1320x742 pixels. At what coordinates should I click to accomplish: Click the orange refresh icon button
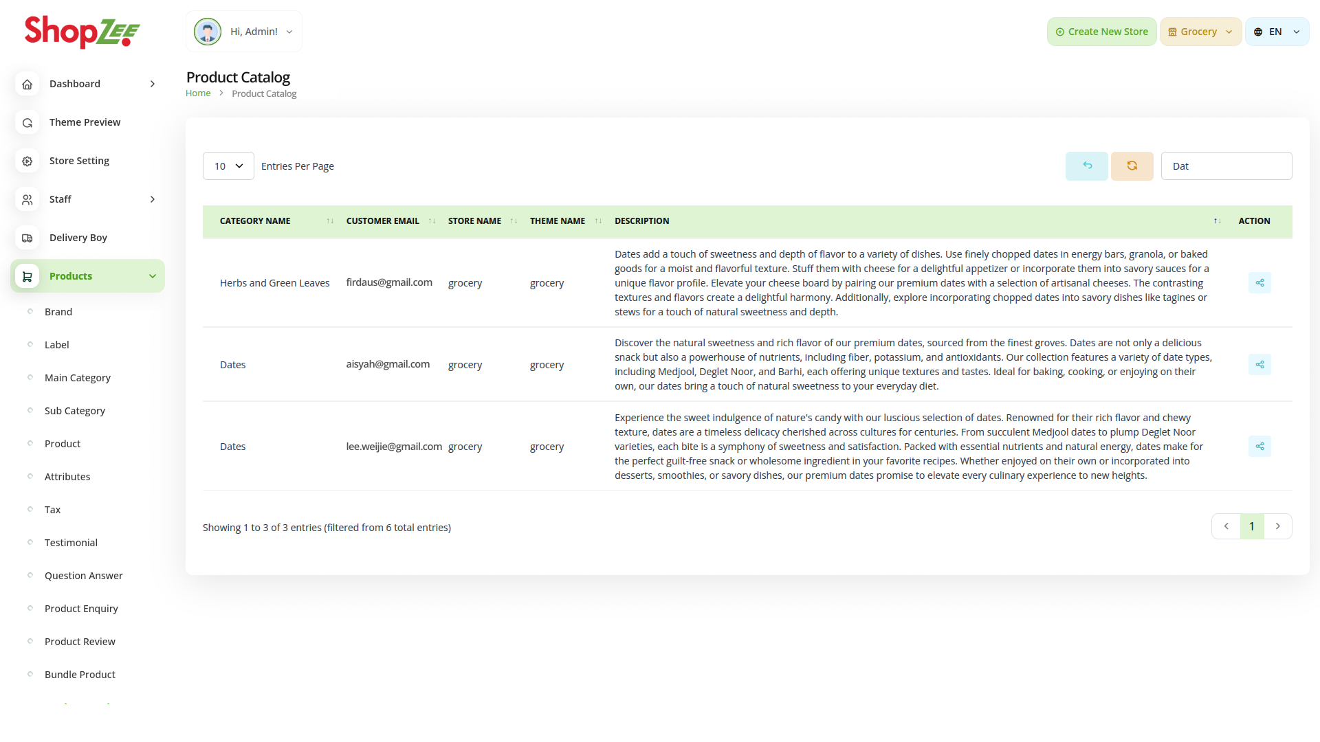(1132, 166)
